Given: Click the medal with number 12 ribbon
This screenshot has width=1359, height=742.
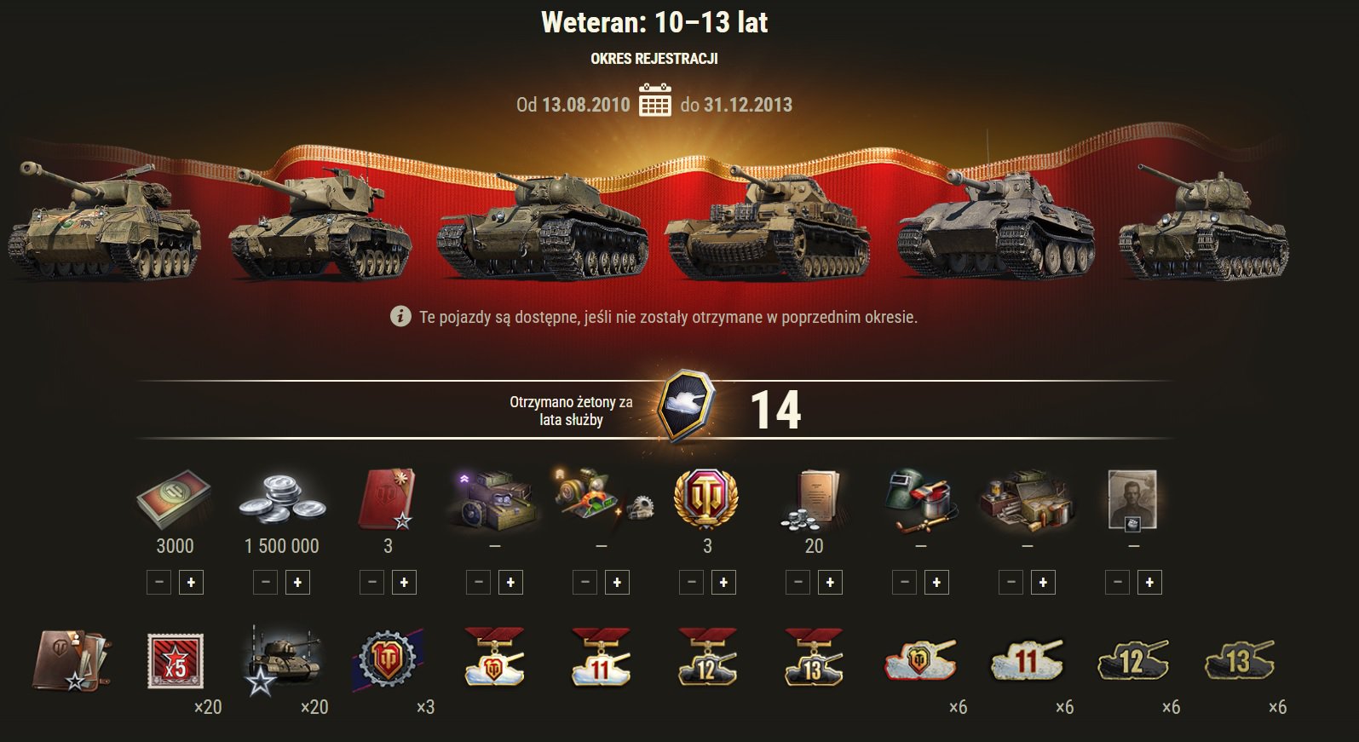Looking at the screenshot, I should 706,658.
